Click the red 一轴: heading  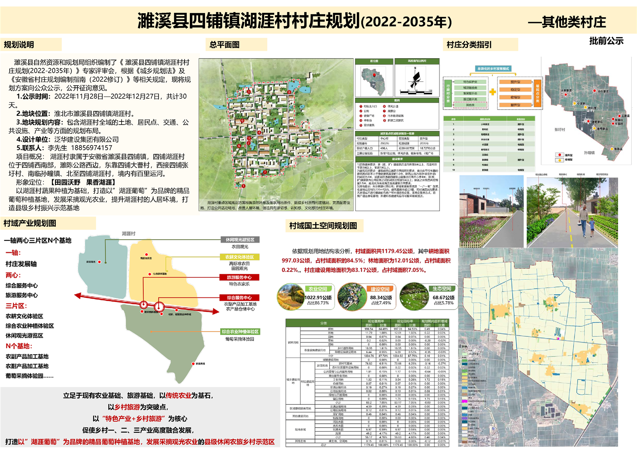13,253
